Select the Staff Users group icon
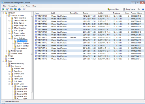Viewport: 145px width, 104px height. 12,81
